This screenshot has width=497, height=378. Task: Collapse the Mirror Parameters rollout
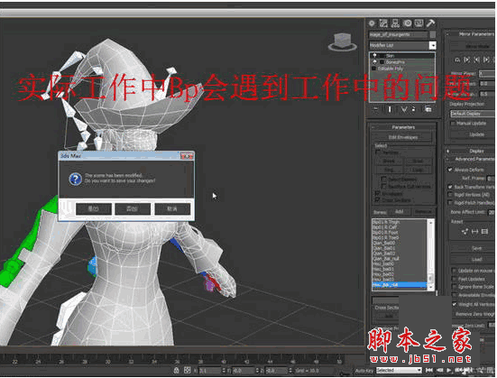[470, 34]
